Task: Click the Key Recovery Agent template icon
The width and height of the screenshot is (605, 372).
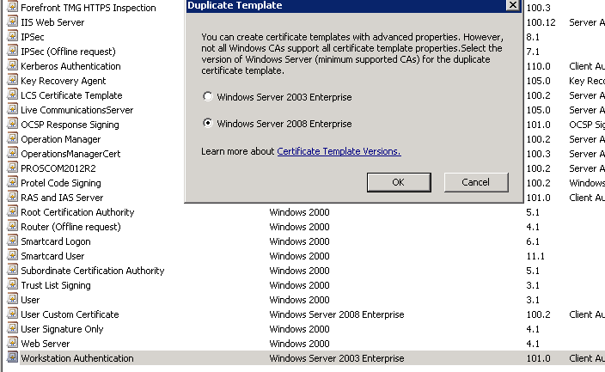Action: [12, 81]
